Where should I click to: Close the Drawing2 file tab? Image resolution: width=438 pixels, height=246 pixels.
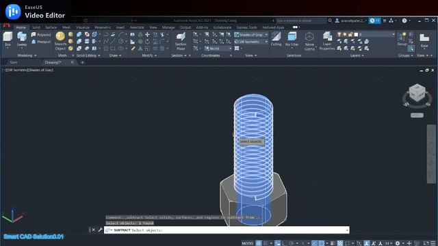(73, 62)
